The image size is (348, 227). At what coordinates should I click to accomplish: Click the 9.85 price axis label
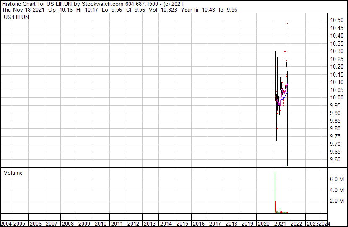pyautogui.click(x=335, y=121)
